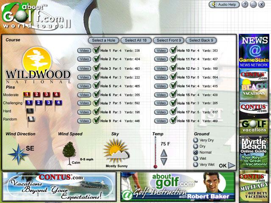Image resolution: width=271 pixels, height=203 pixels.
Task: Select the Very Wet ground option
Action: point(196,165)
